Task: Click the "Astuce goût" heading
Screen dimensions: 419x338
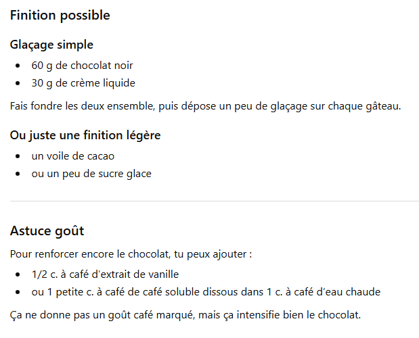Action: 47,231
